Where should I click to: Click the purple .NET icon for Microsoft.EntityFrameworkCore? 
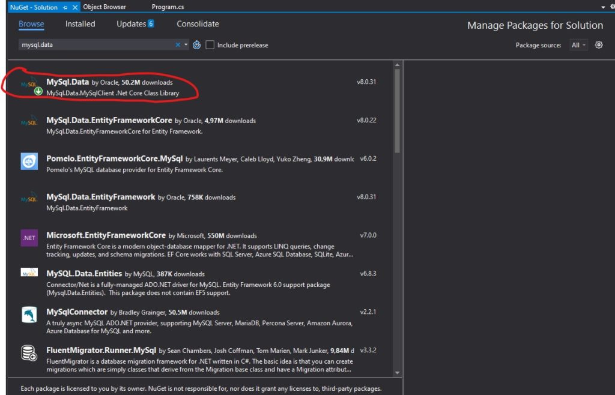(29, 238)
